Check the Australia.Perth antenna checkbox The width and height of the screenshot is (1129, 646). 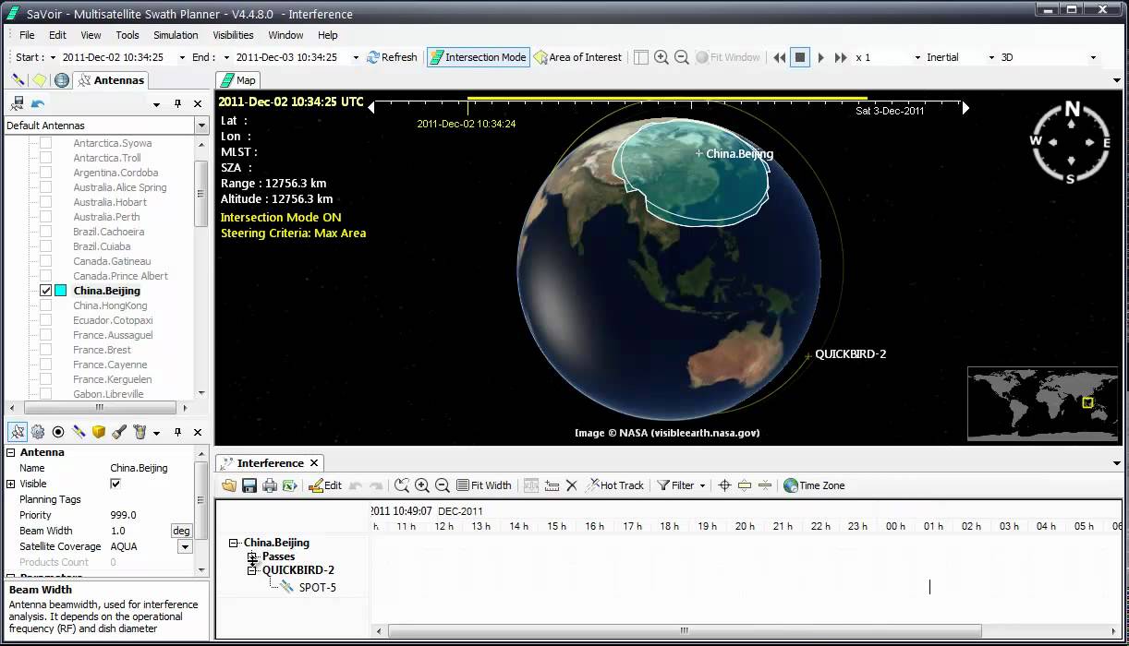click(45, 217)
